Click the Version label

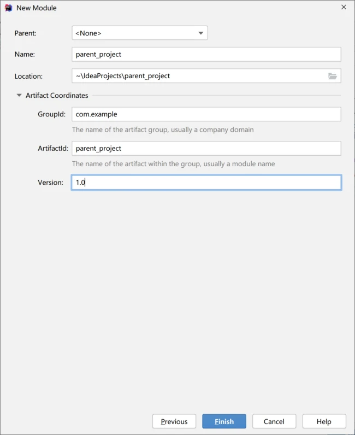coord(50,183)
